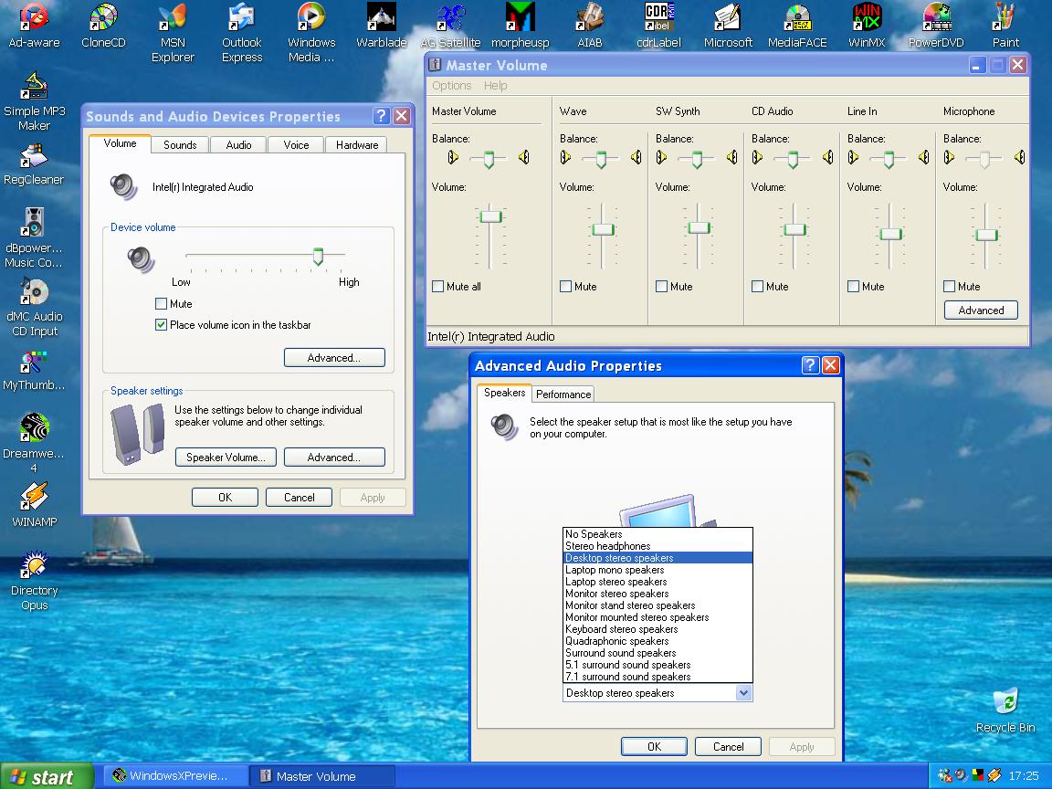Screen dimensions: 1052x789
Task: Check the Mute all checkbox
Action: coord(438,287)
